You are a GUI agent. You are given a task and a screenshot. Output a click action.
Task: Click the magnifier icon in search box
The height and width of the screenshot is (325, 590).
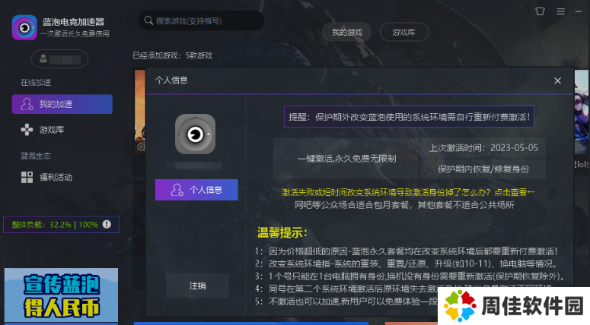[148, 21]
